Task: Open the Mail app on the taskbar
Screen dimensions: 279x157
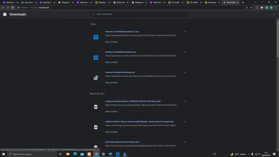Action: pyautogui.click(x=82, y=154)
